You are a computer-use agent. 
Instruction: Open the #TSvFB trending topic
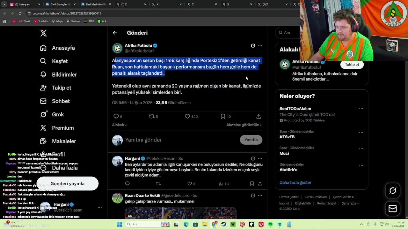pos(287,137)
